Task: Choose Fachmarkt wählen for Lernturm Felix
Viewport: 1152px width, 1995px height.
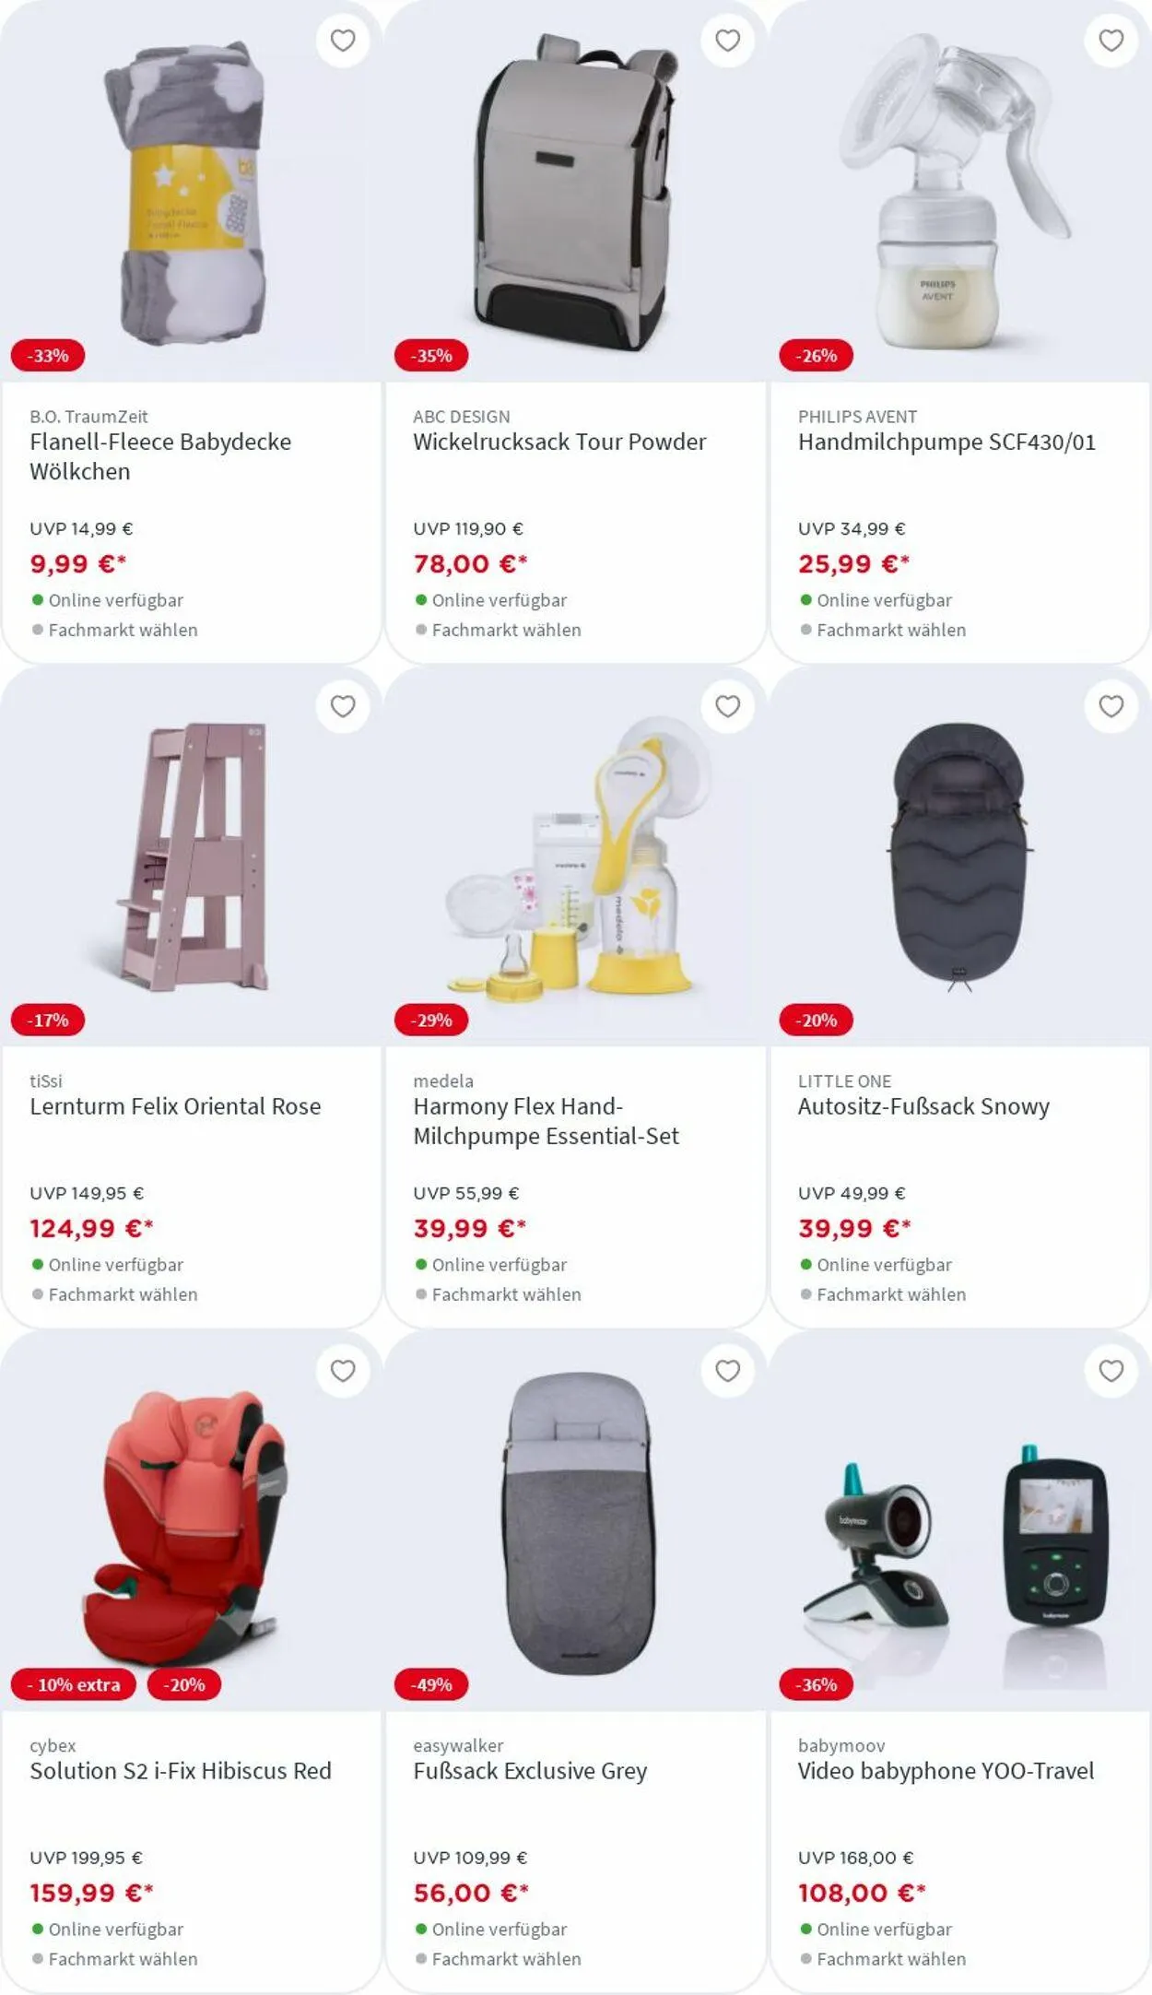Action: (123, 1294)
